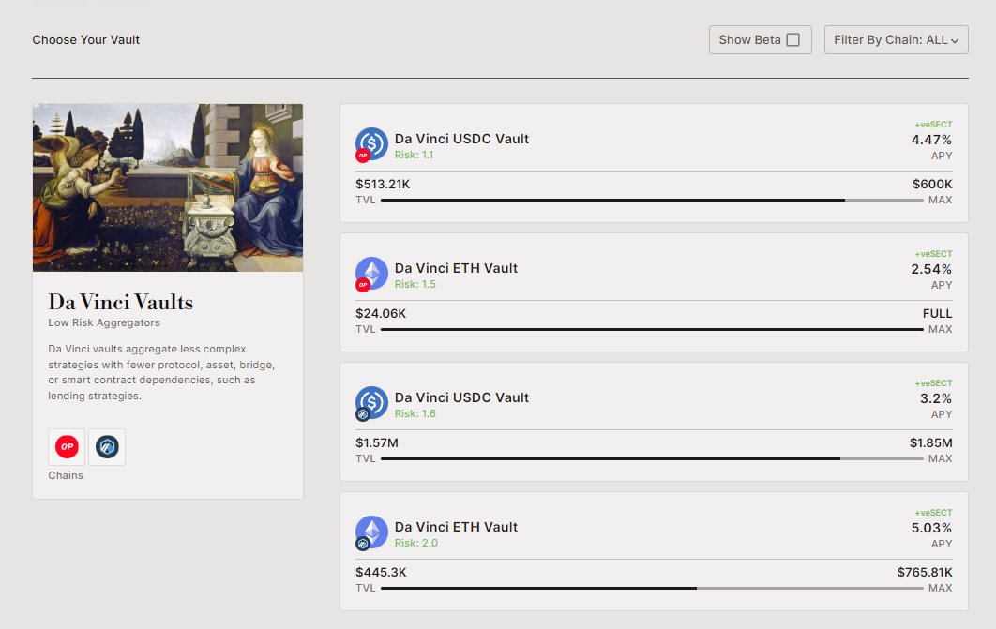This screenshot has width=996, height=629.
Task: Click the $765.81K max value
Action: [x=924, y=573]
